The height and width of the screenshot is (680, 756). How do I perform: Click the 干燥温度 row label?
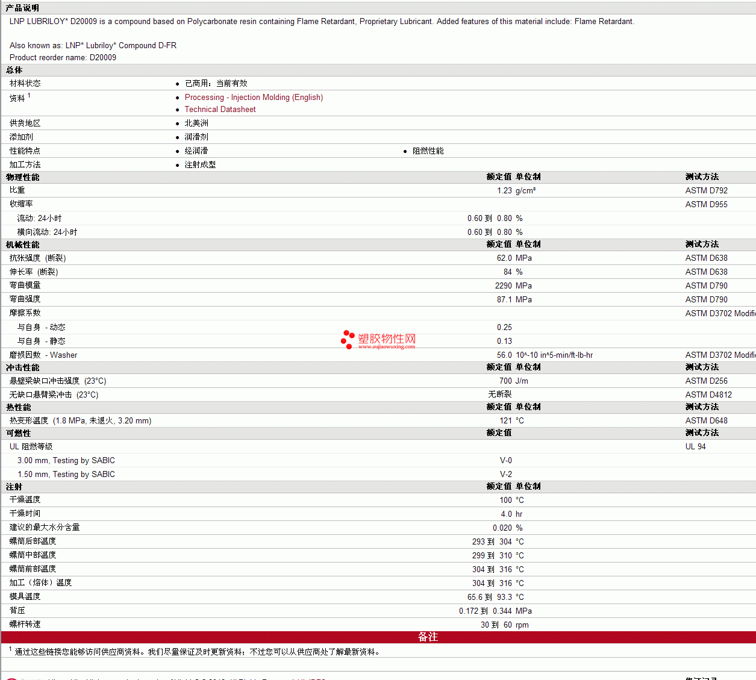pyautogui.click(x=25, y=500)
